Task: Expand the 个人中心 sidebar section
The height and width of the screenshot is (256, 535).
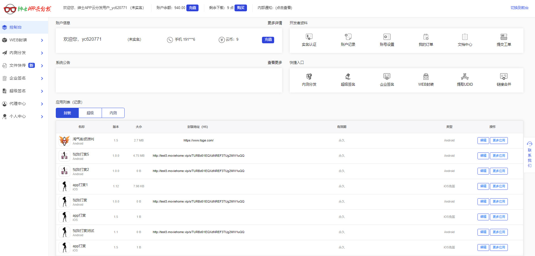Action: click(23, 117)
